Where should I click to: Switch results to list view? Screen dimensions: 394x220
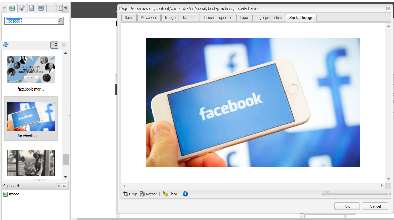64,45
